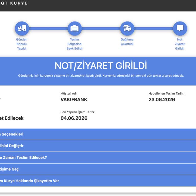Click the delivery truck icon
The image size is (196, 196).
[x=127, y=29]
